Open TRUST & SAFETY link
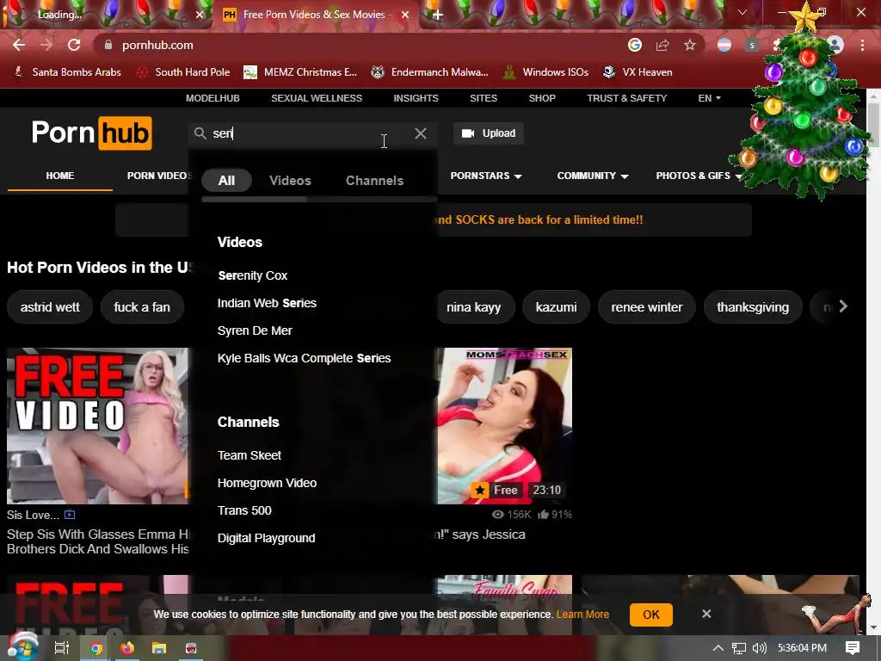 tap(626, 98)
